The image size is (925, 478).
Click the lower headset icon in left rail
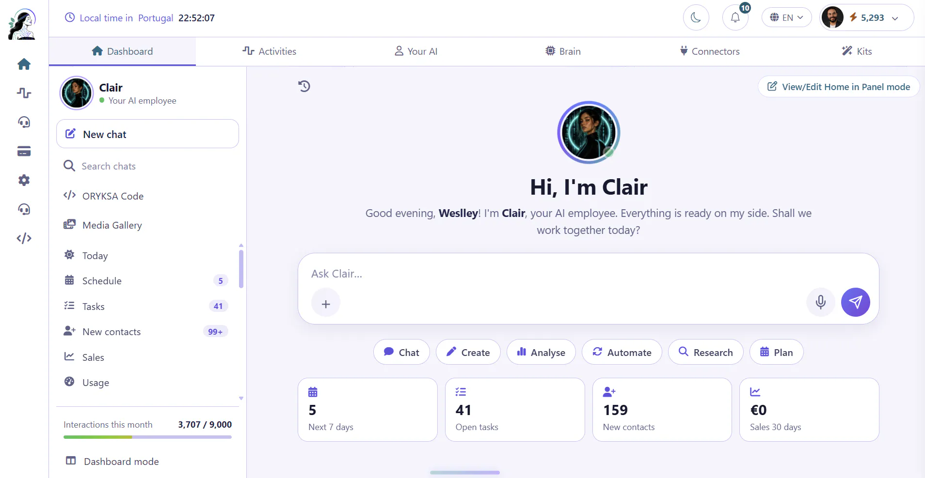point(24,209)
